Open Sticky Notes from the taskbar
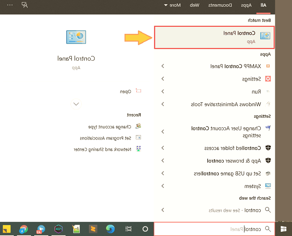Viewport: 292px width, 236px height. coord(7,229)
